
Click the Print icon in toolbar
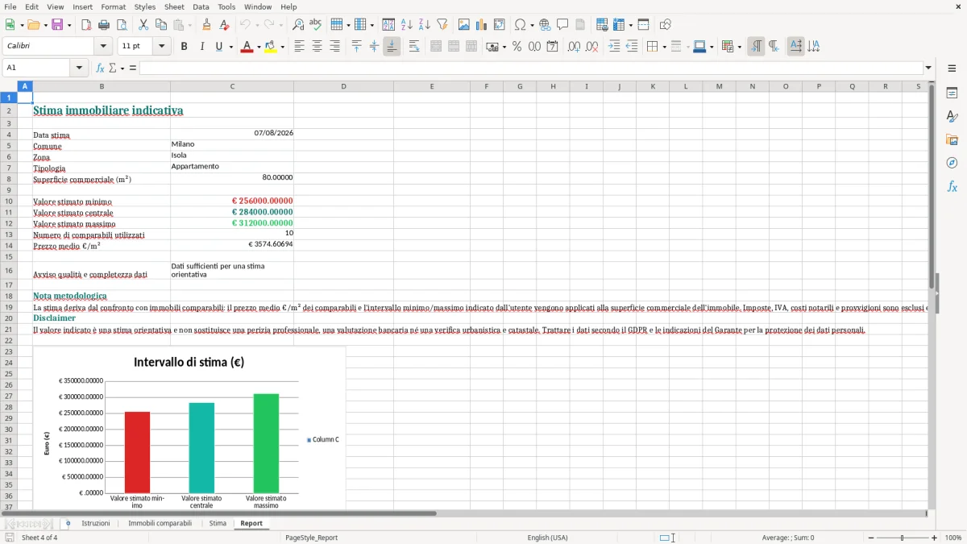104,25
